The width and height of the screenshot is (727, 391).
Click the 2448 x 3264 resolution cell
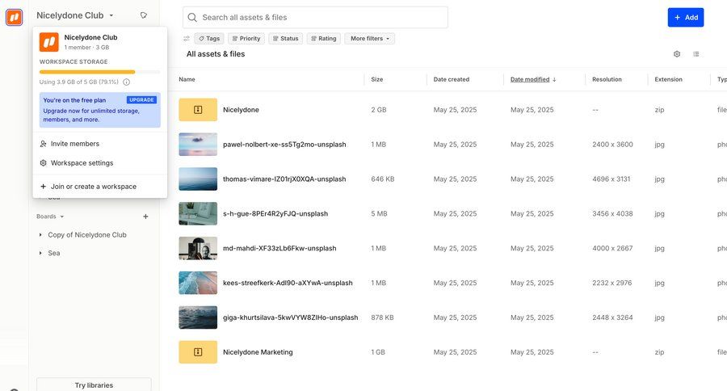click(612, 317)
